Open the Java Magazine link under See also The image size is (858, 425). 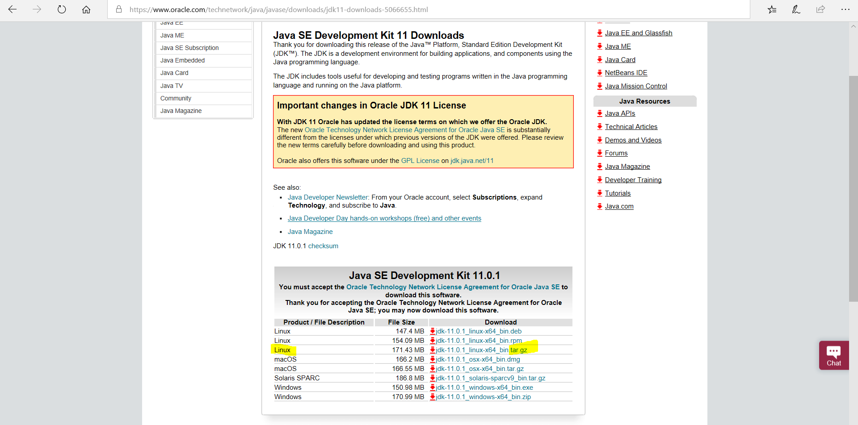tap(310, 232)
